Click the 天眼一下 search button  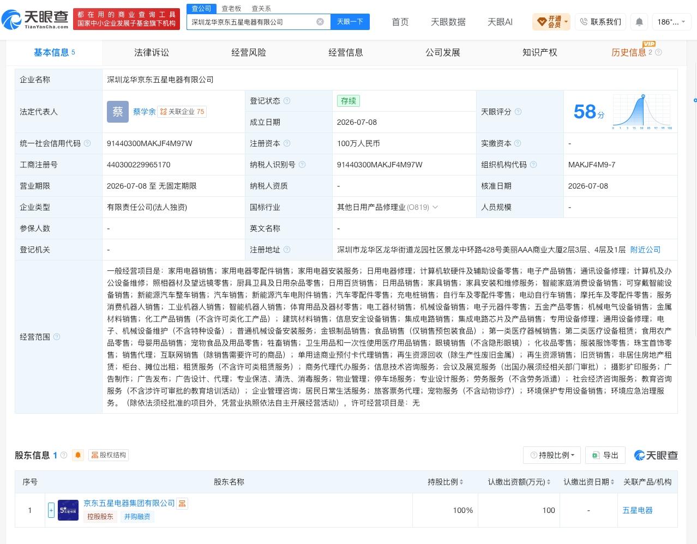pyautogui.click(x=350, y=22)
